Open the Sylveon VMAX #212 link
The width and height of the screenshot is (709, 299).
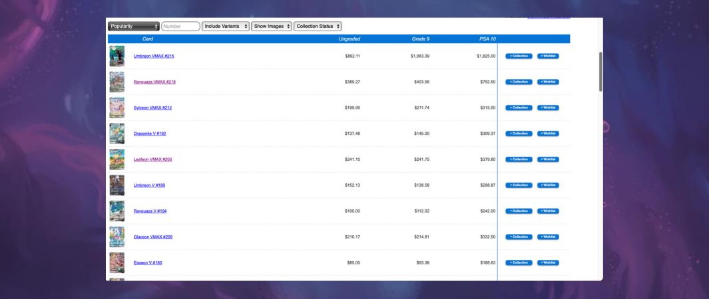[152, 108]
